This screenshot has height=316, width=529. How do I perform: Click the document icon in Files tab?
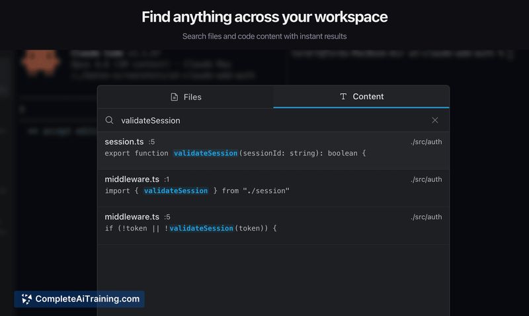(175, 97)
